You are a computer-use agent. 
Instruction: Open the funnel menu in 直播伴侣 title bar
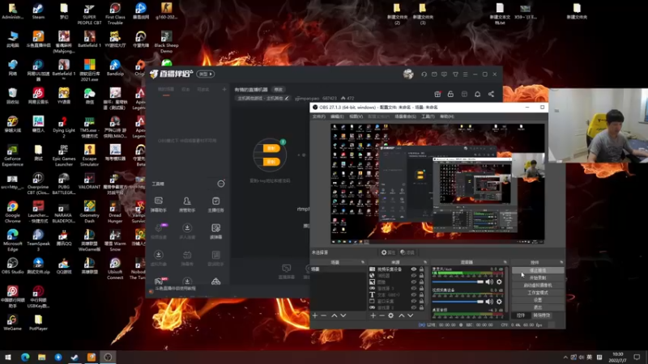point(455,74)
